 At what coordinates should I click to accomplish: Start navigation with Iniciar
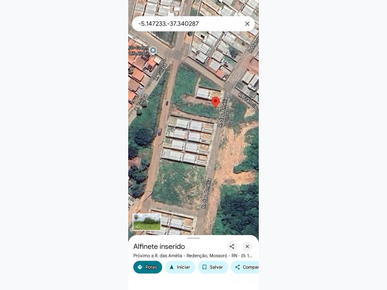[180, 267]
